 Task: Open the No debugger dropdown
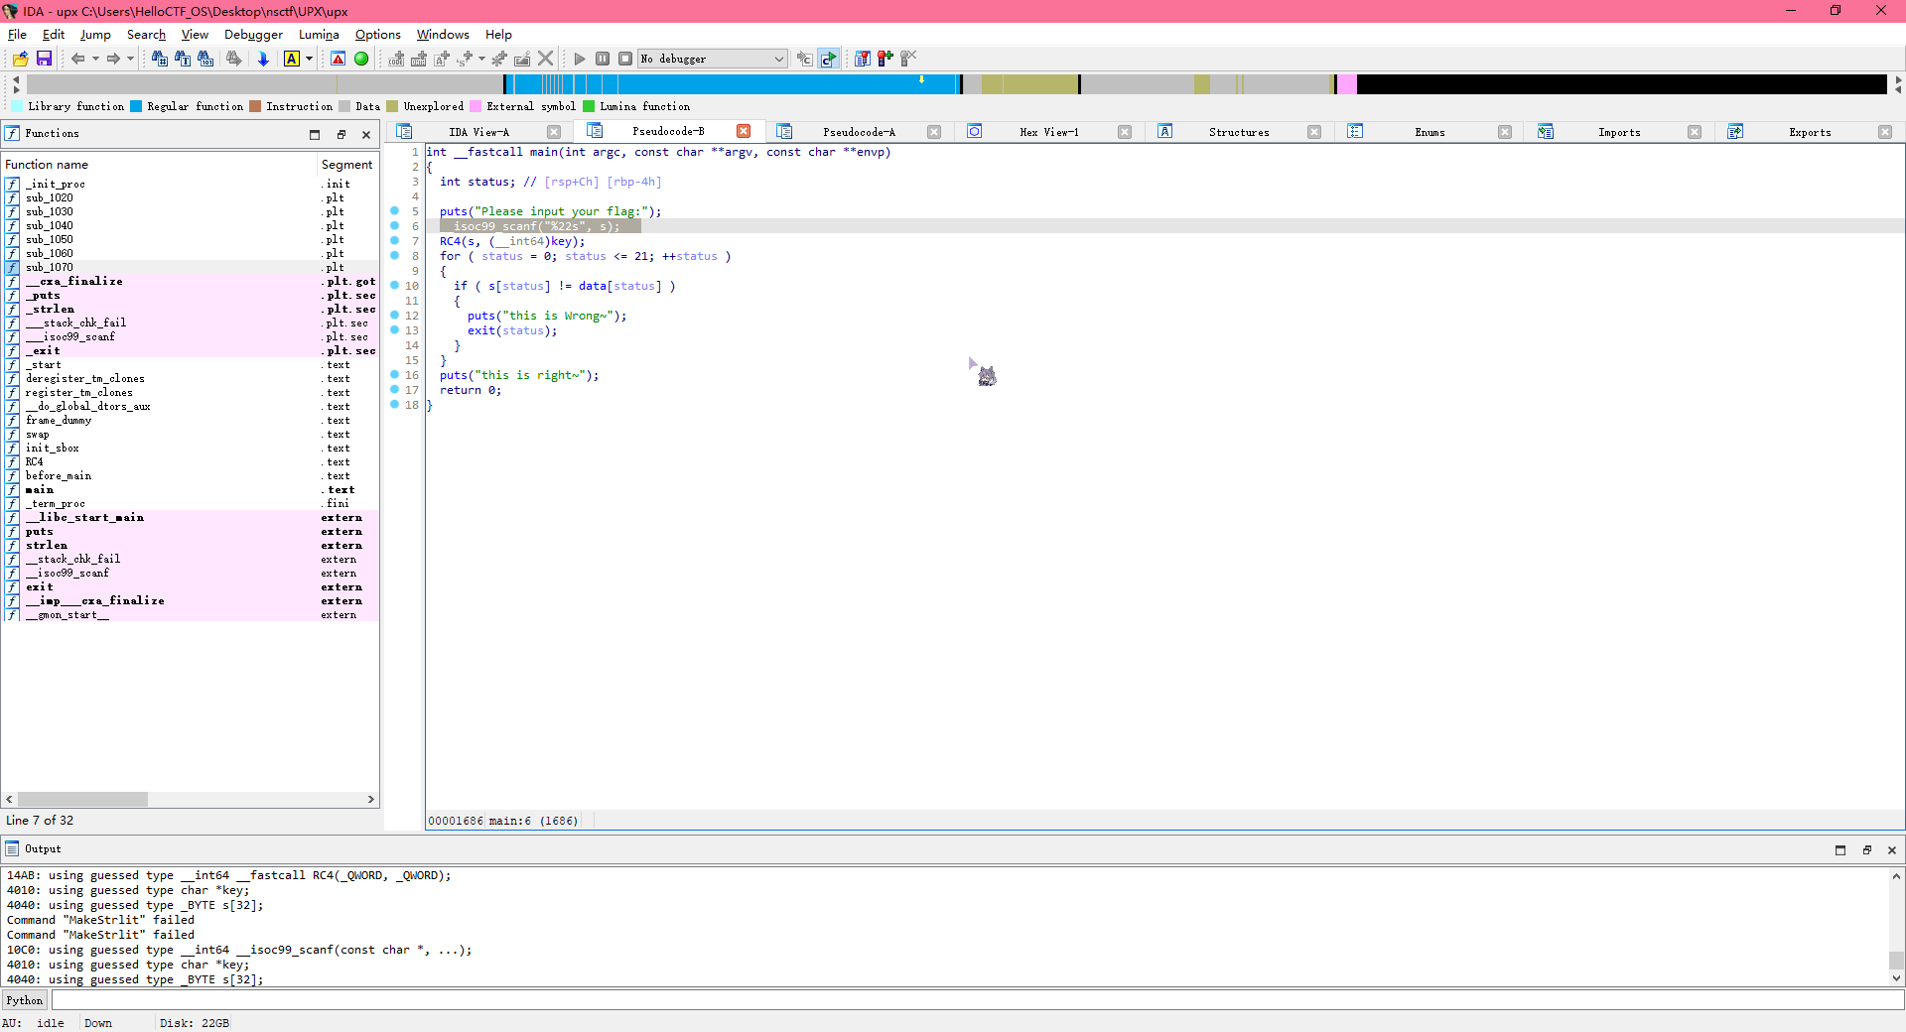point(778,60)
